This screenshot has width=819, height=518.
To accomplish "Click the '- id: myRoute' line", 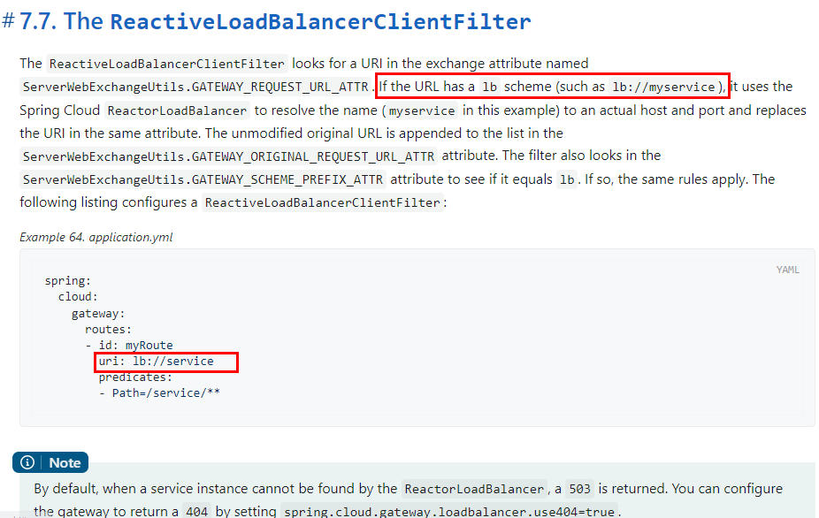I will click(129, 345).
